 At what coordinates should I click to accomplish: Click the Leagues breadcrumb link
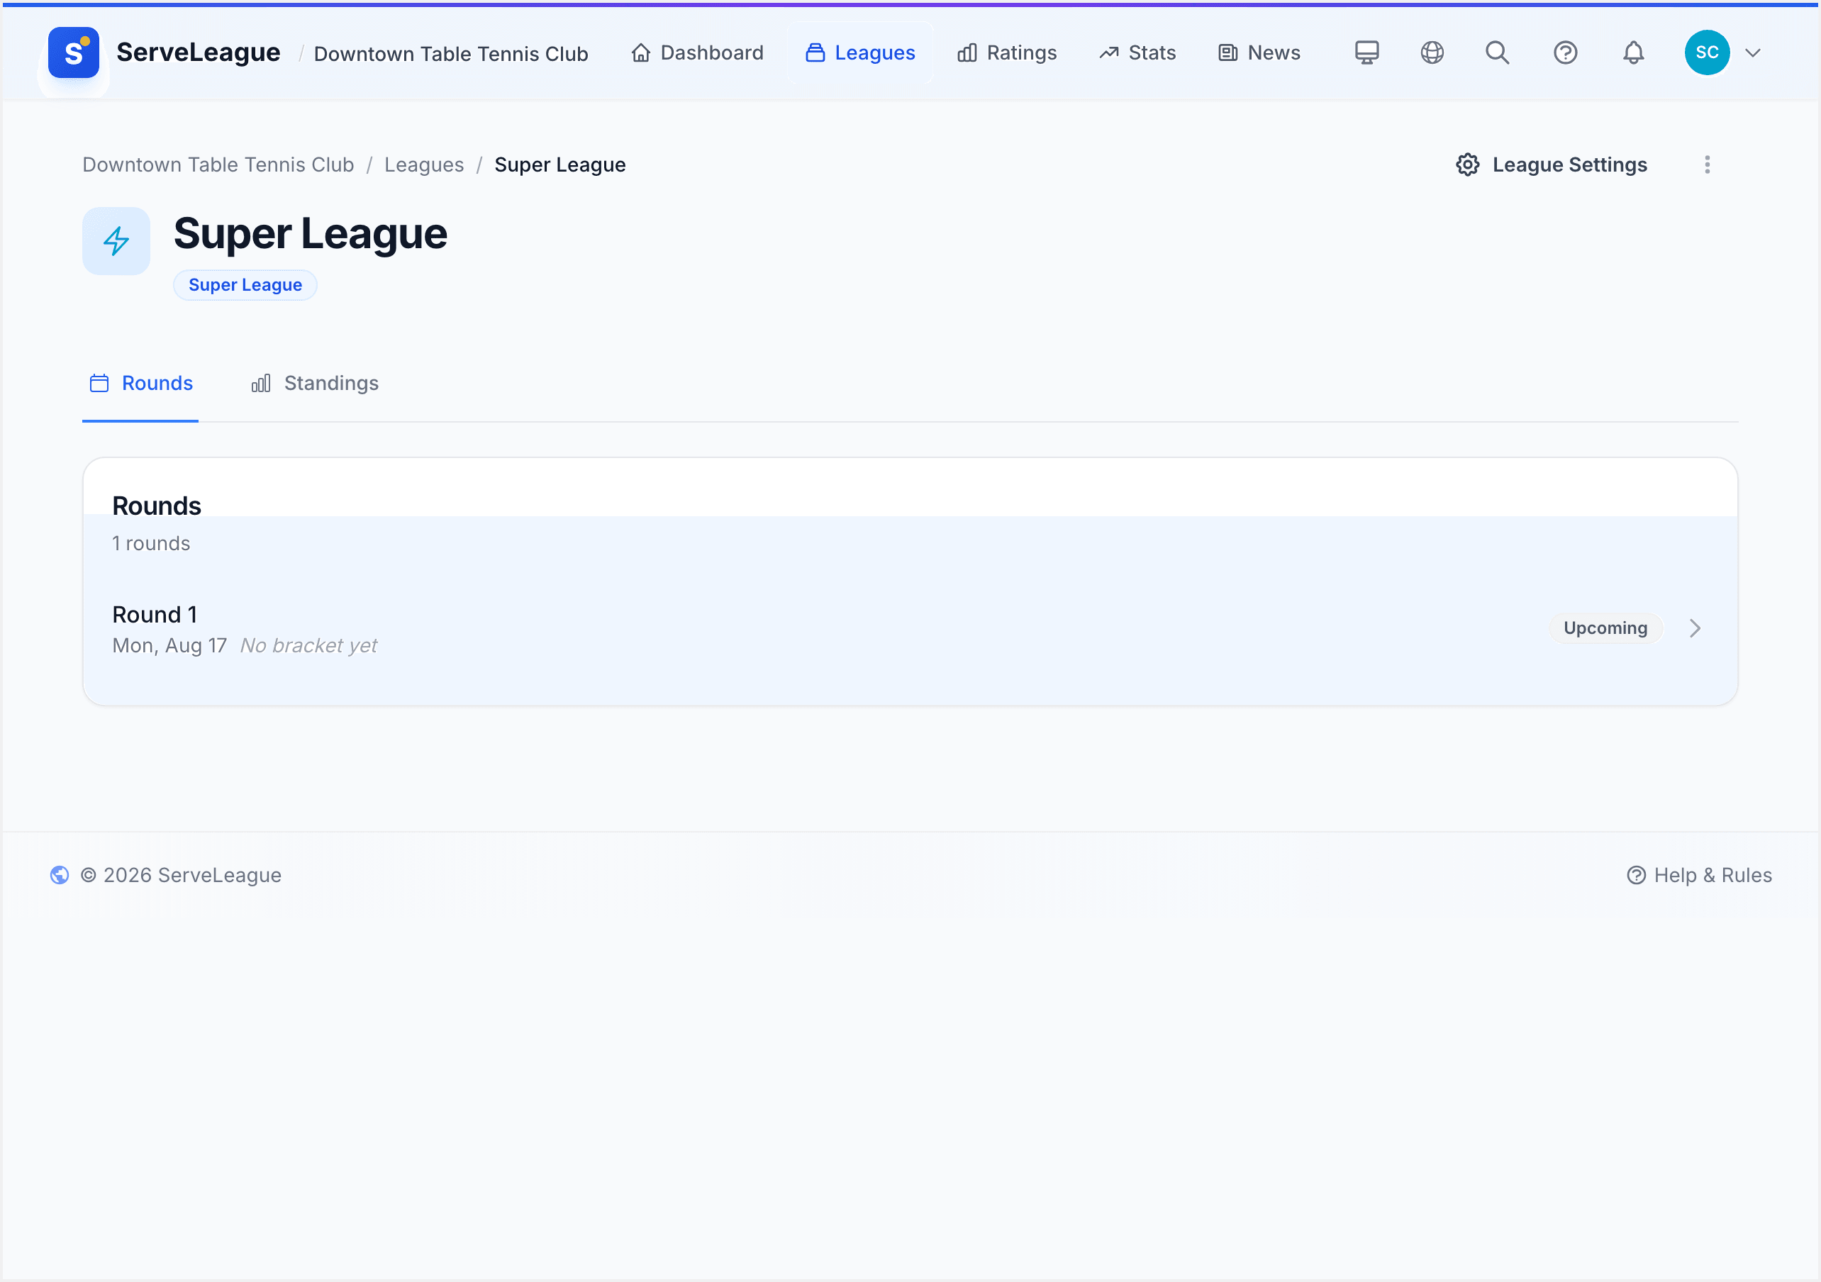pyautogui.click(x=424, y=165)
